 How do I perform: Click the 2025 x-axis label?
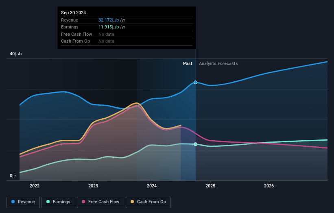(x=210, y=186)
